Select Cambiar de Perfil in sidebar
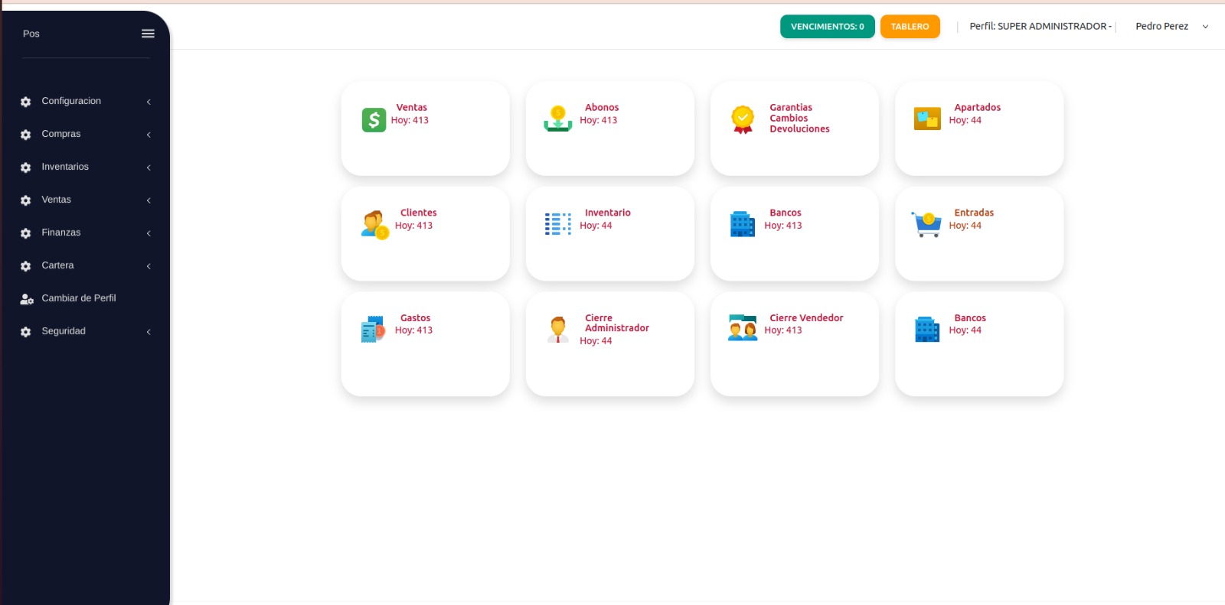 (79, 298)
